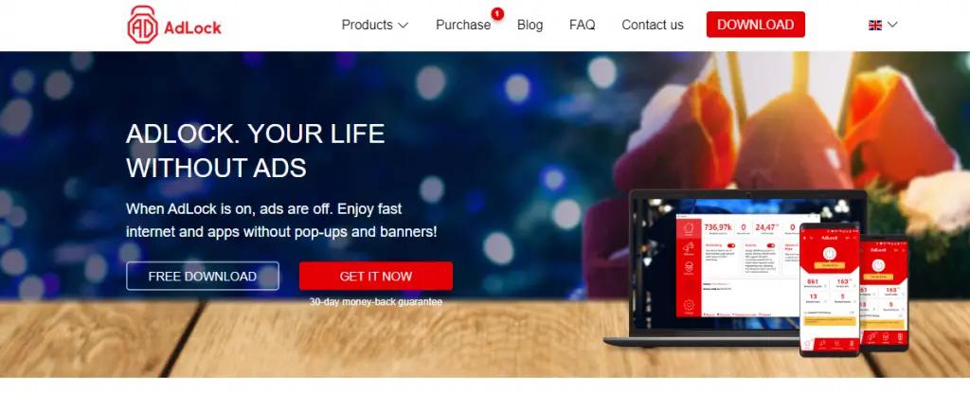Toggle the Security switch in laptop app

click(771, 245)
